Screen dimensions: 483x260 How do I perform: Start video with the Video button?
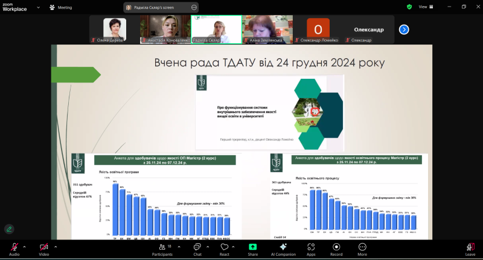(44, 247)
